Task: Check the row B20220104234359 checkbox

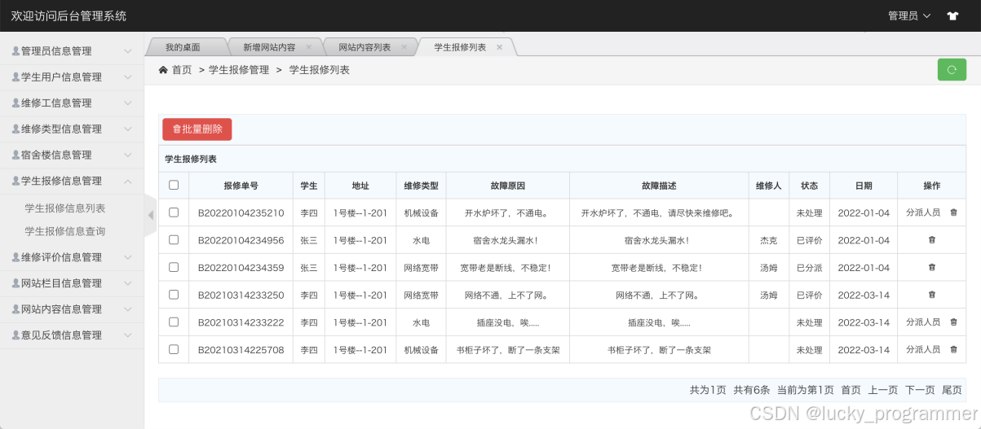Action: click(x=174, y=267)
